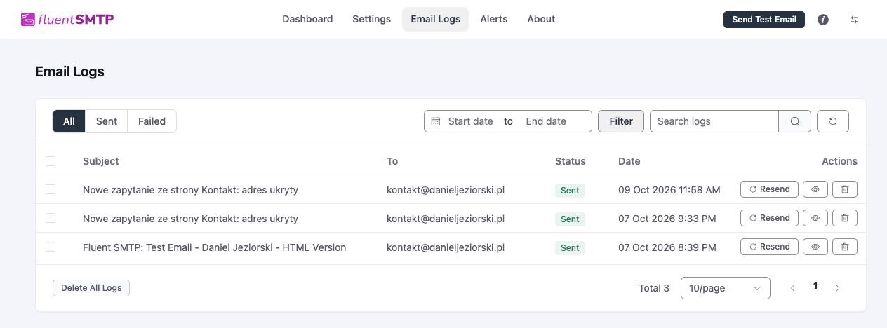The width and height of the screenshot is (887, 328).
Task: View the 09 Oct 11:58 AM email
Action: click(815, 189)
